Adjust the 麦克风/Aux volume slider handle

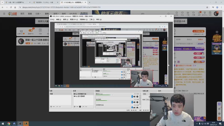pos(132,97)
